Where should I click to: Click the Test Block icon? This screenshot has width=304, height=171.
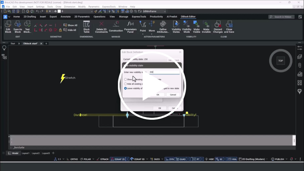point(27,27)
